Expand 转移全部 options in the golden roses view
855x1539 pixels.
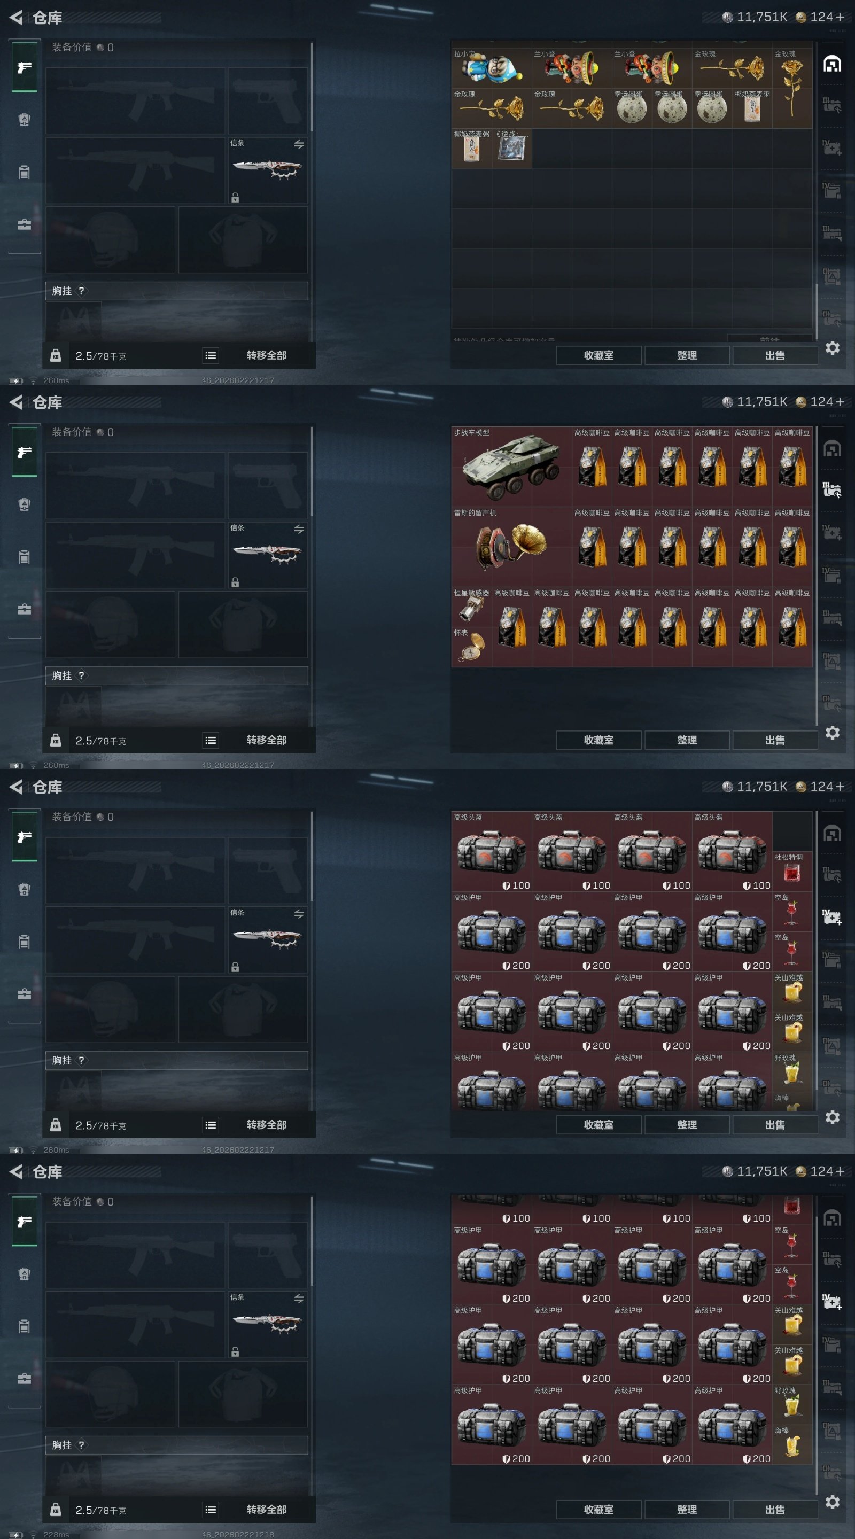click(x=267, y=355)
